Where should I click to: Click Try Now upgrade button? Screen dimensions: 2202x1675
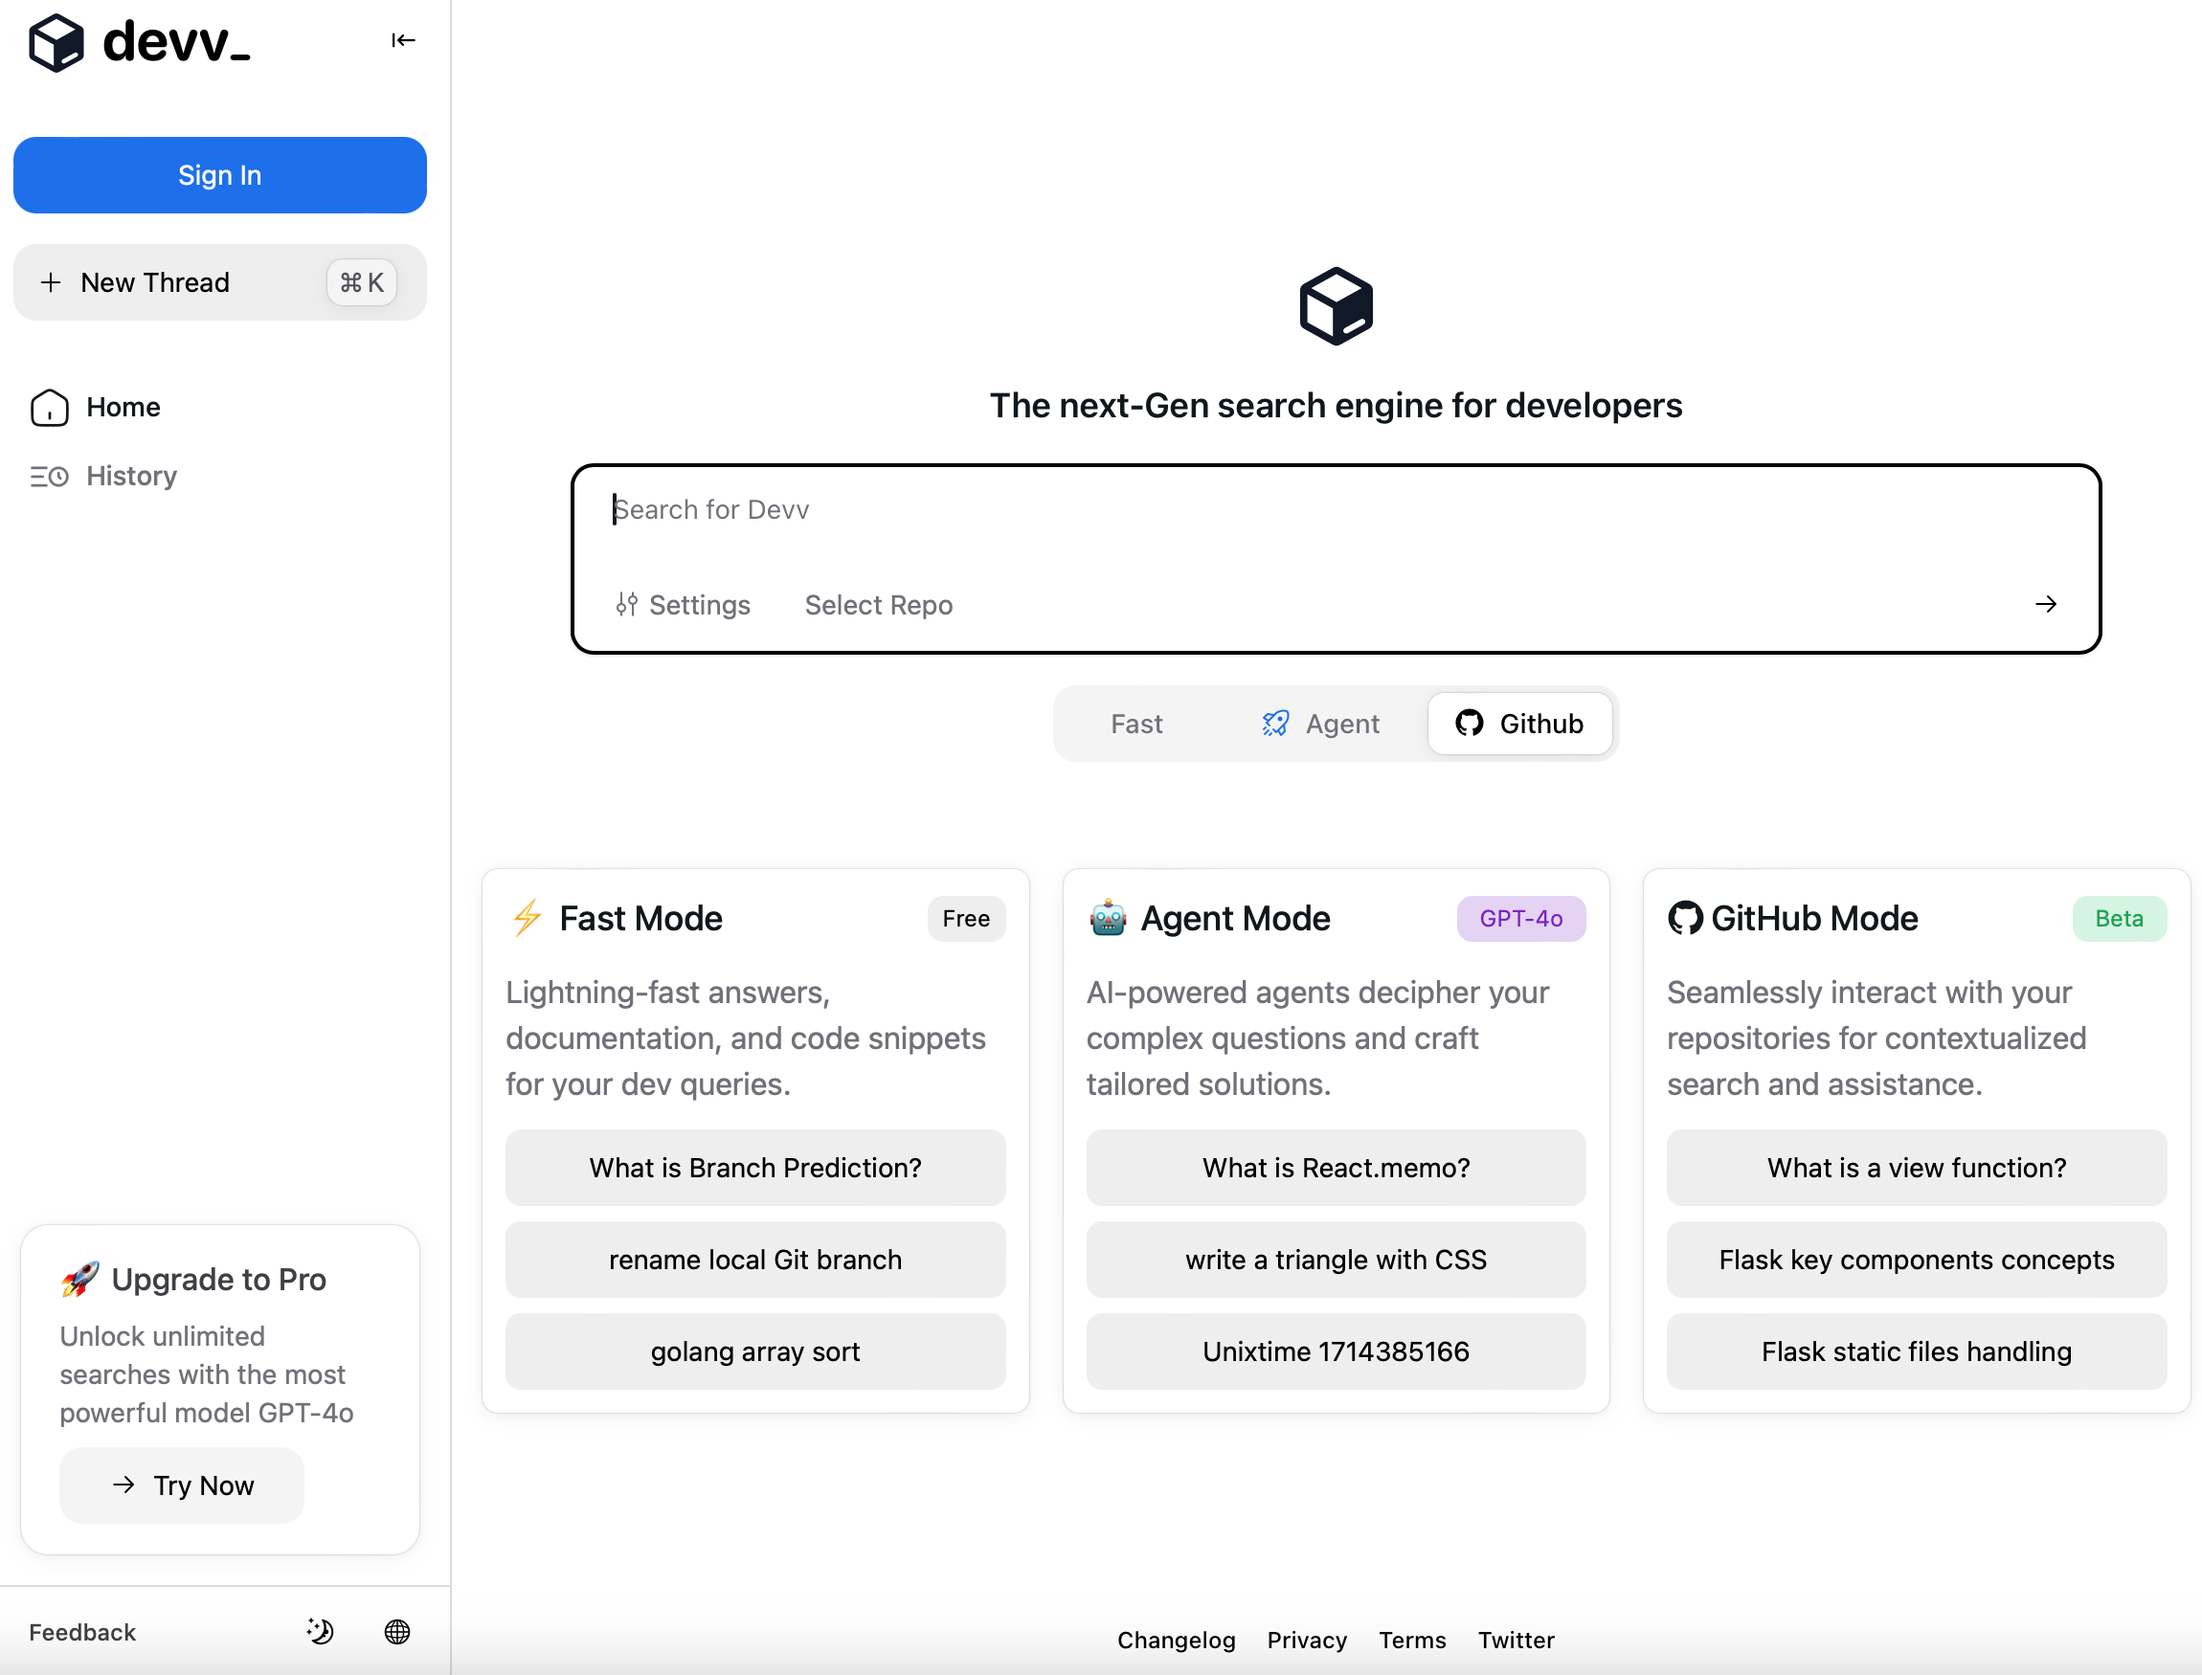click(x=182, y=1485)
